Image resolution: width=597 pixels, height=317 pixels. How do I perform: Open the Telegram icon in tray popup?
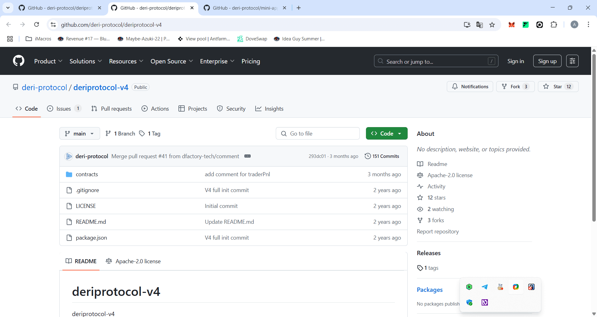tap(485, 287)
